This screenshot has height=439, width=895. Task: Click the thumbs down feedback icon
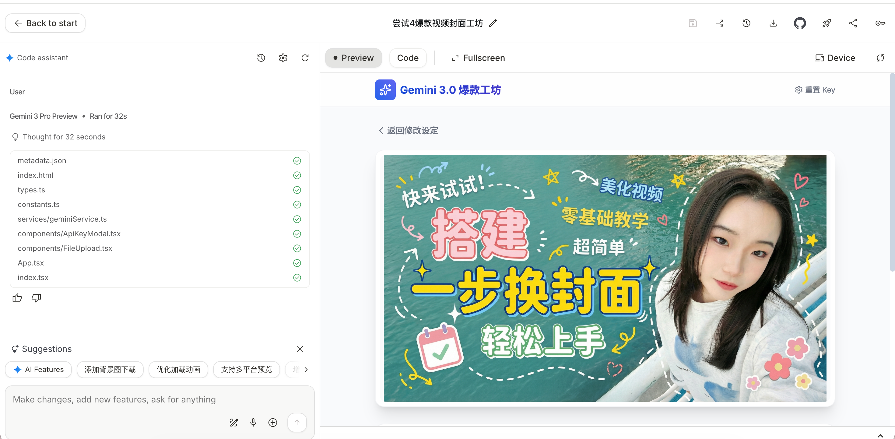37,298
